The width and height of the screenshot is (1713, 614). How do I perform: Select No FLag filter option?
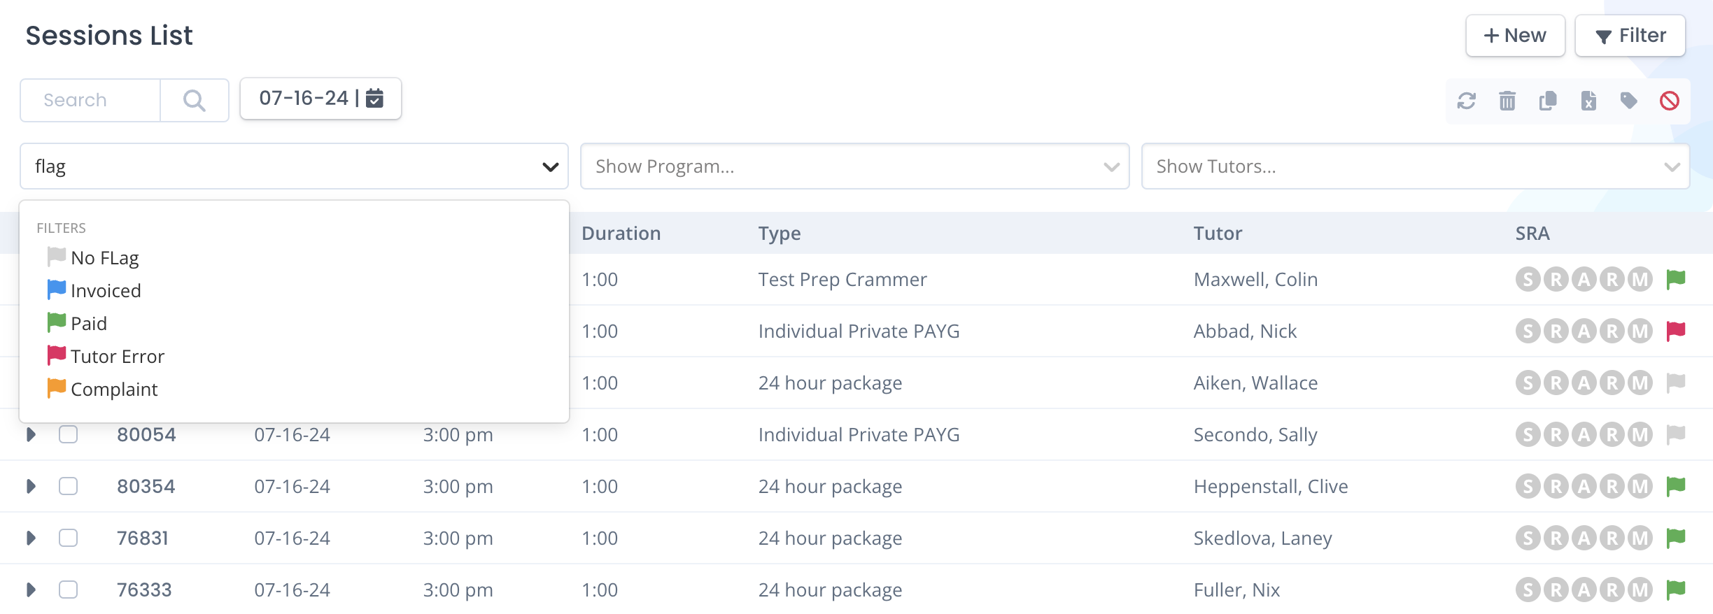pos(93,257)
